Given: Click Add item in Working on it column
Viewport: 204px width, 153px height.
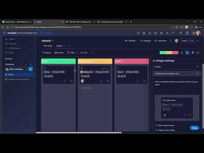Looking at the screenshot, I should coord(86,88).
